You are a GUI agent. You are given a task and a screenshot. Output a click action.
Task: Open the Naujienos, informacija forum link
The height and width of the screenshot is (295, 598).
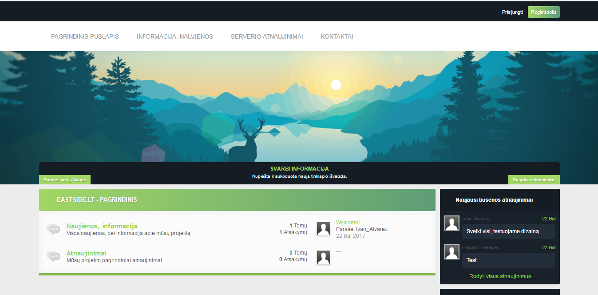[x=102, y=226]
